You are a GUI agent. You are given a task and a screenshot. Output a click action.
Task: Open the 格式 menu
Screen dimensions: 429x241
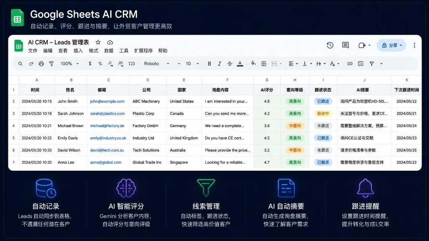[x=93, y=51]
